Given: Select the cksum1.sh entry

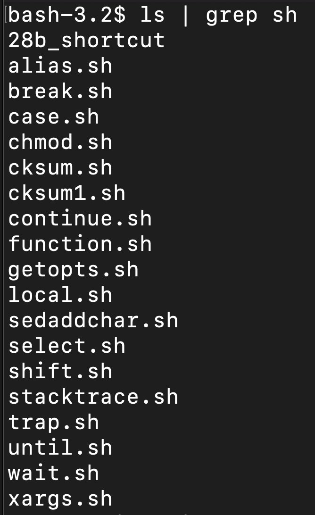Looking at the screenshot, I should pos(66,193).
